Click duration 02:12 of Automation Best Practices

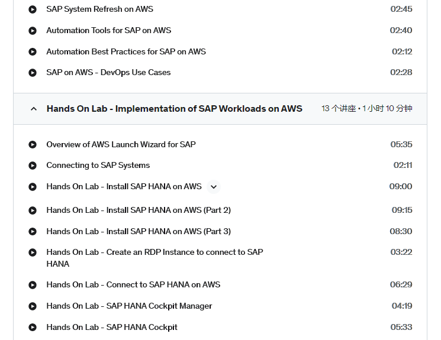[x=402, y=51]
